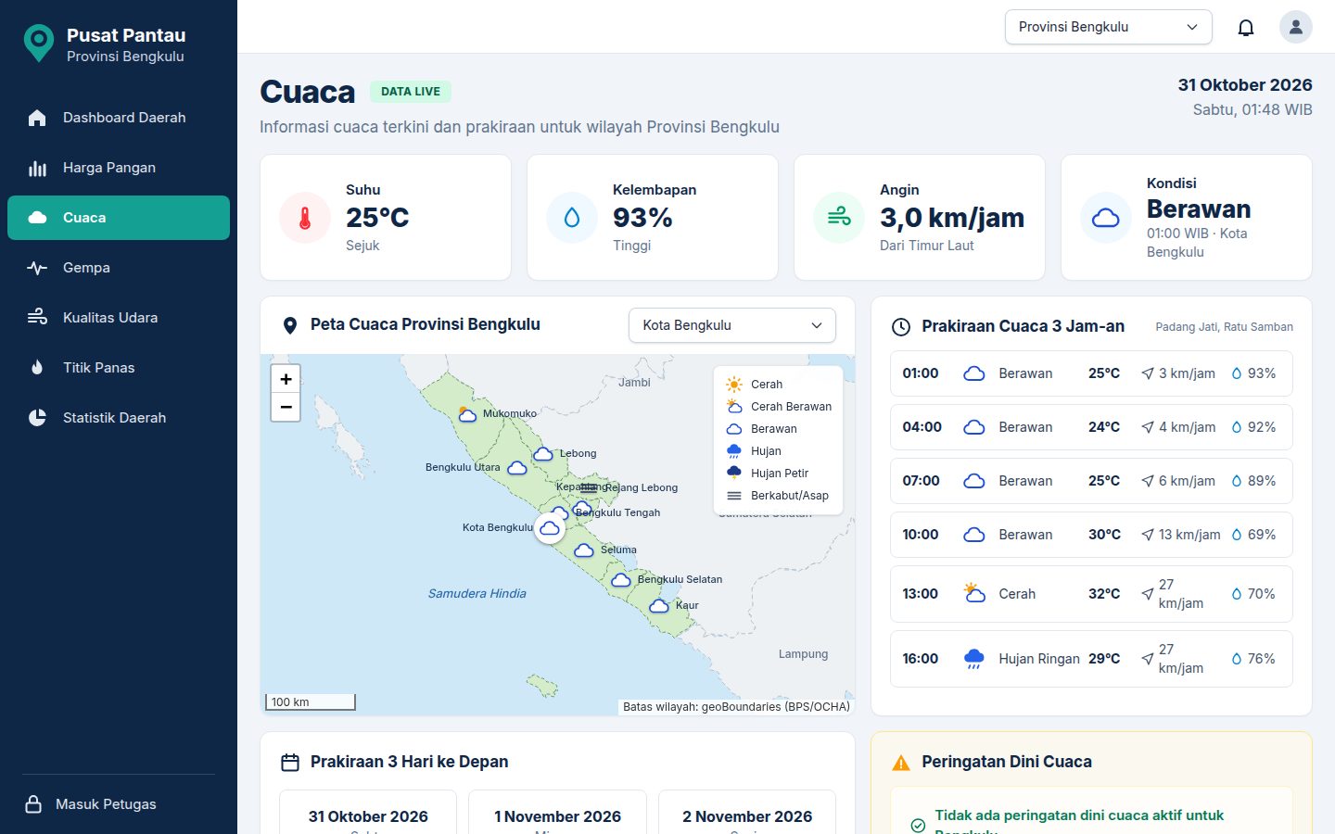Click the Bengkulu Utara cloud marker
The height and width of the screenshot is (834, 1335).
(x=517, y=468)
